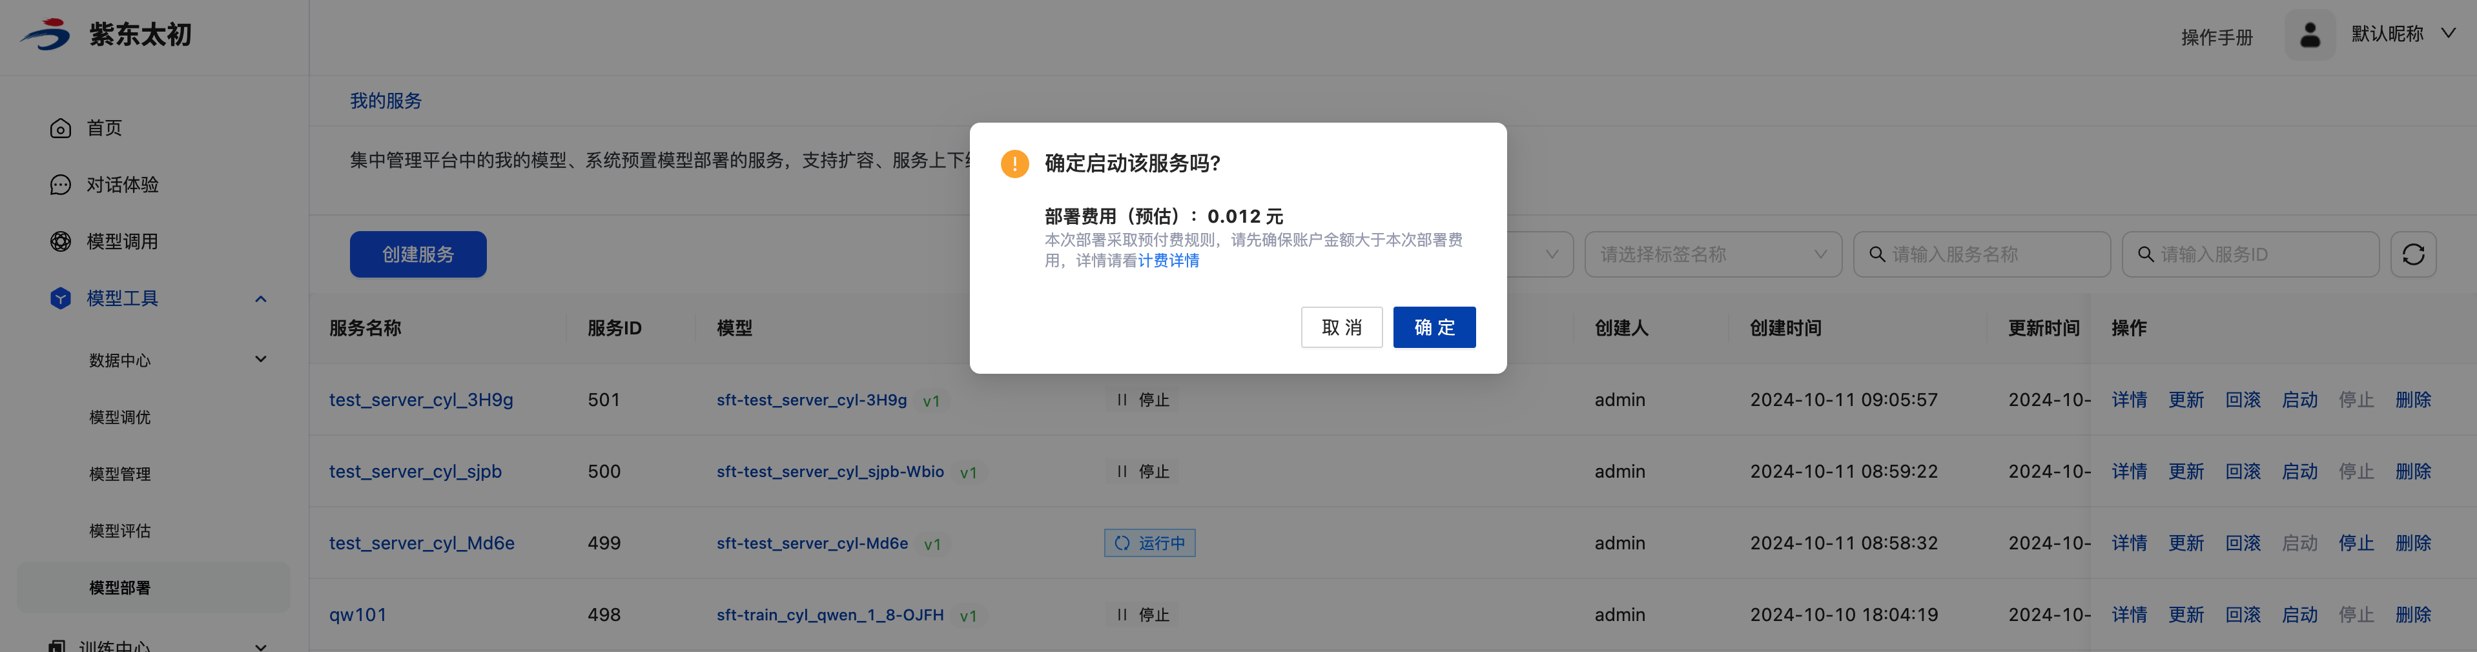
Task: Click 停止 for test_server_cyl_Md6e
Action: [2355, 544]
